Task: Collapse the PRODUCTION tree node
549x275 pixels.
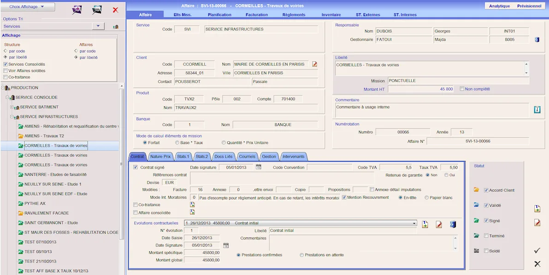Action: coord(3,88)
